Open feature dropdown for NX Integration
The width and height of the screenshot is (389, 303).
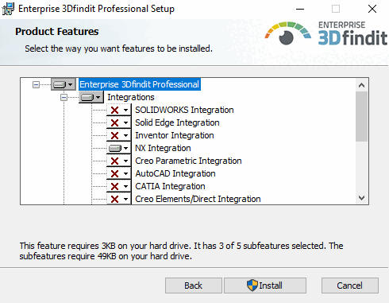[119, 148]
